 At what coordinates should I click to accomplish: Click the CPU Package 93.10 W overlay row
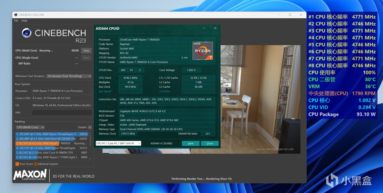click(x=342, y=114)
